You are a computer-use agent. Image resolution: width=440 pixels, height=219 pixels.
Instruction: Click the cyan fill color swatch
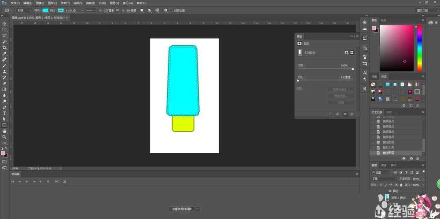45,10
